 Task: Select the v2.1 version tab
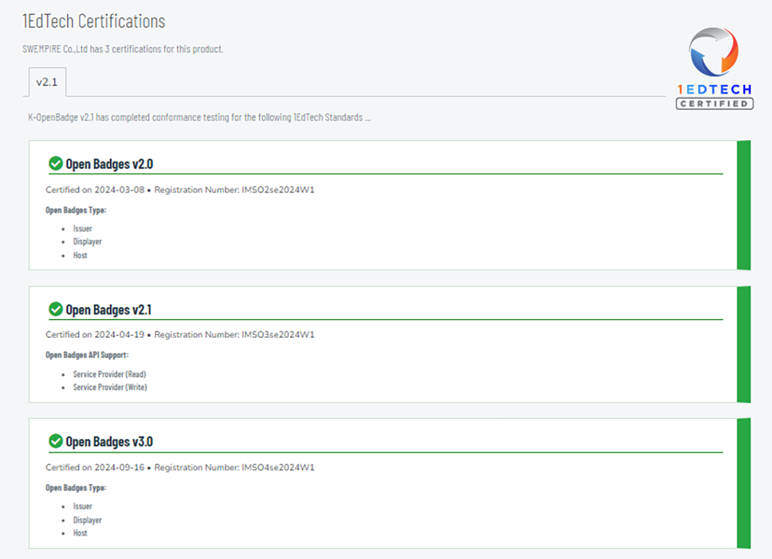(x=47, y=82)
